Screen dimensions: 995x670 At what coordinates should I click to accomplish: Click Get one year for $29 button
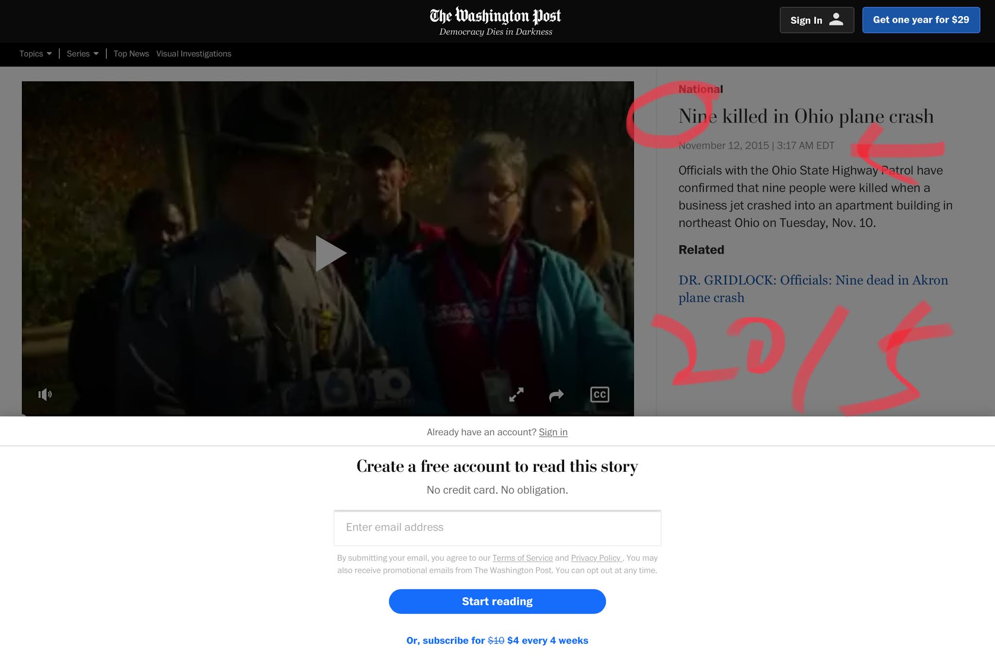[921, 20]
